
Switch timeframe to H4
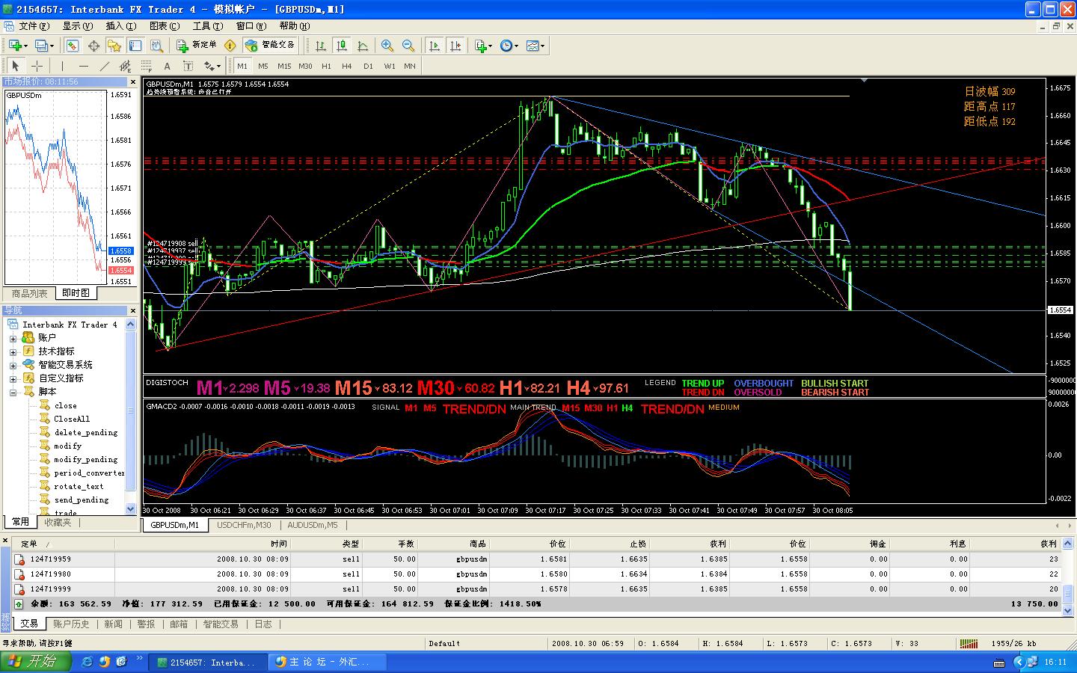(347, 66)
